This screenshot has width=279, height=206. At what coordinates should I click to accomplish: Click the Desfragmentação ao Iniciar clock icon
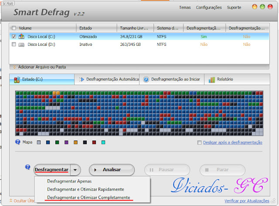point(146,79)
